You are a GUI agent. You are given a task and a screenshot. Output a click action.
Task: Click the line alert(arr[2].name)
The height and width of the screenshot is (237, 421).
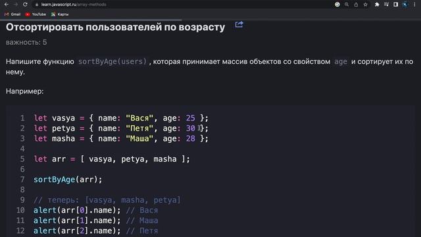pyautogui.click(x=95, y=231)
